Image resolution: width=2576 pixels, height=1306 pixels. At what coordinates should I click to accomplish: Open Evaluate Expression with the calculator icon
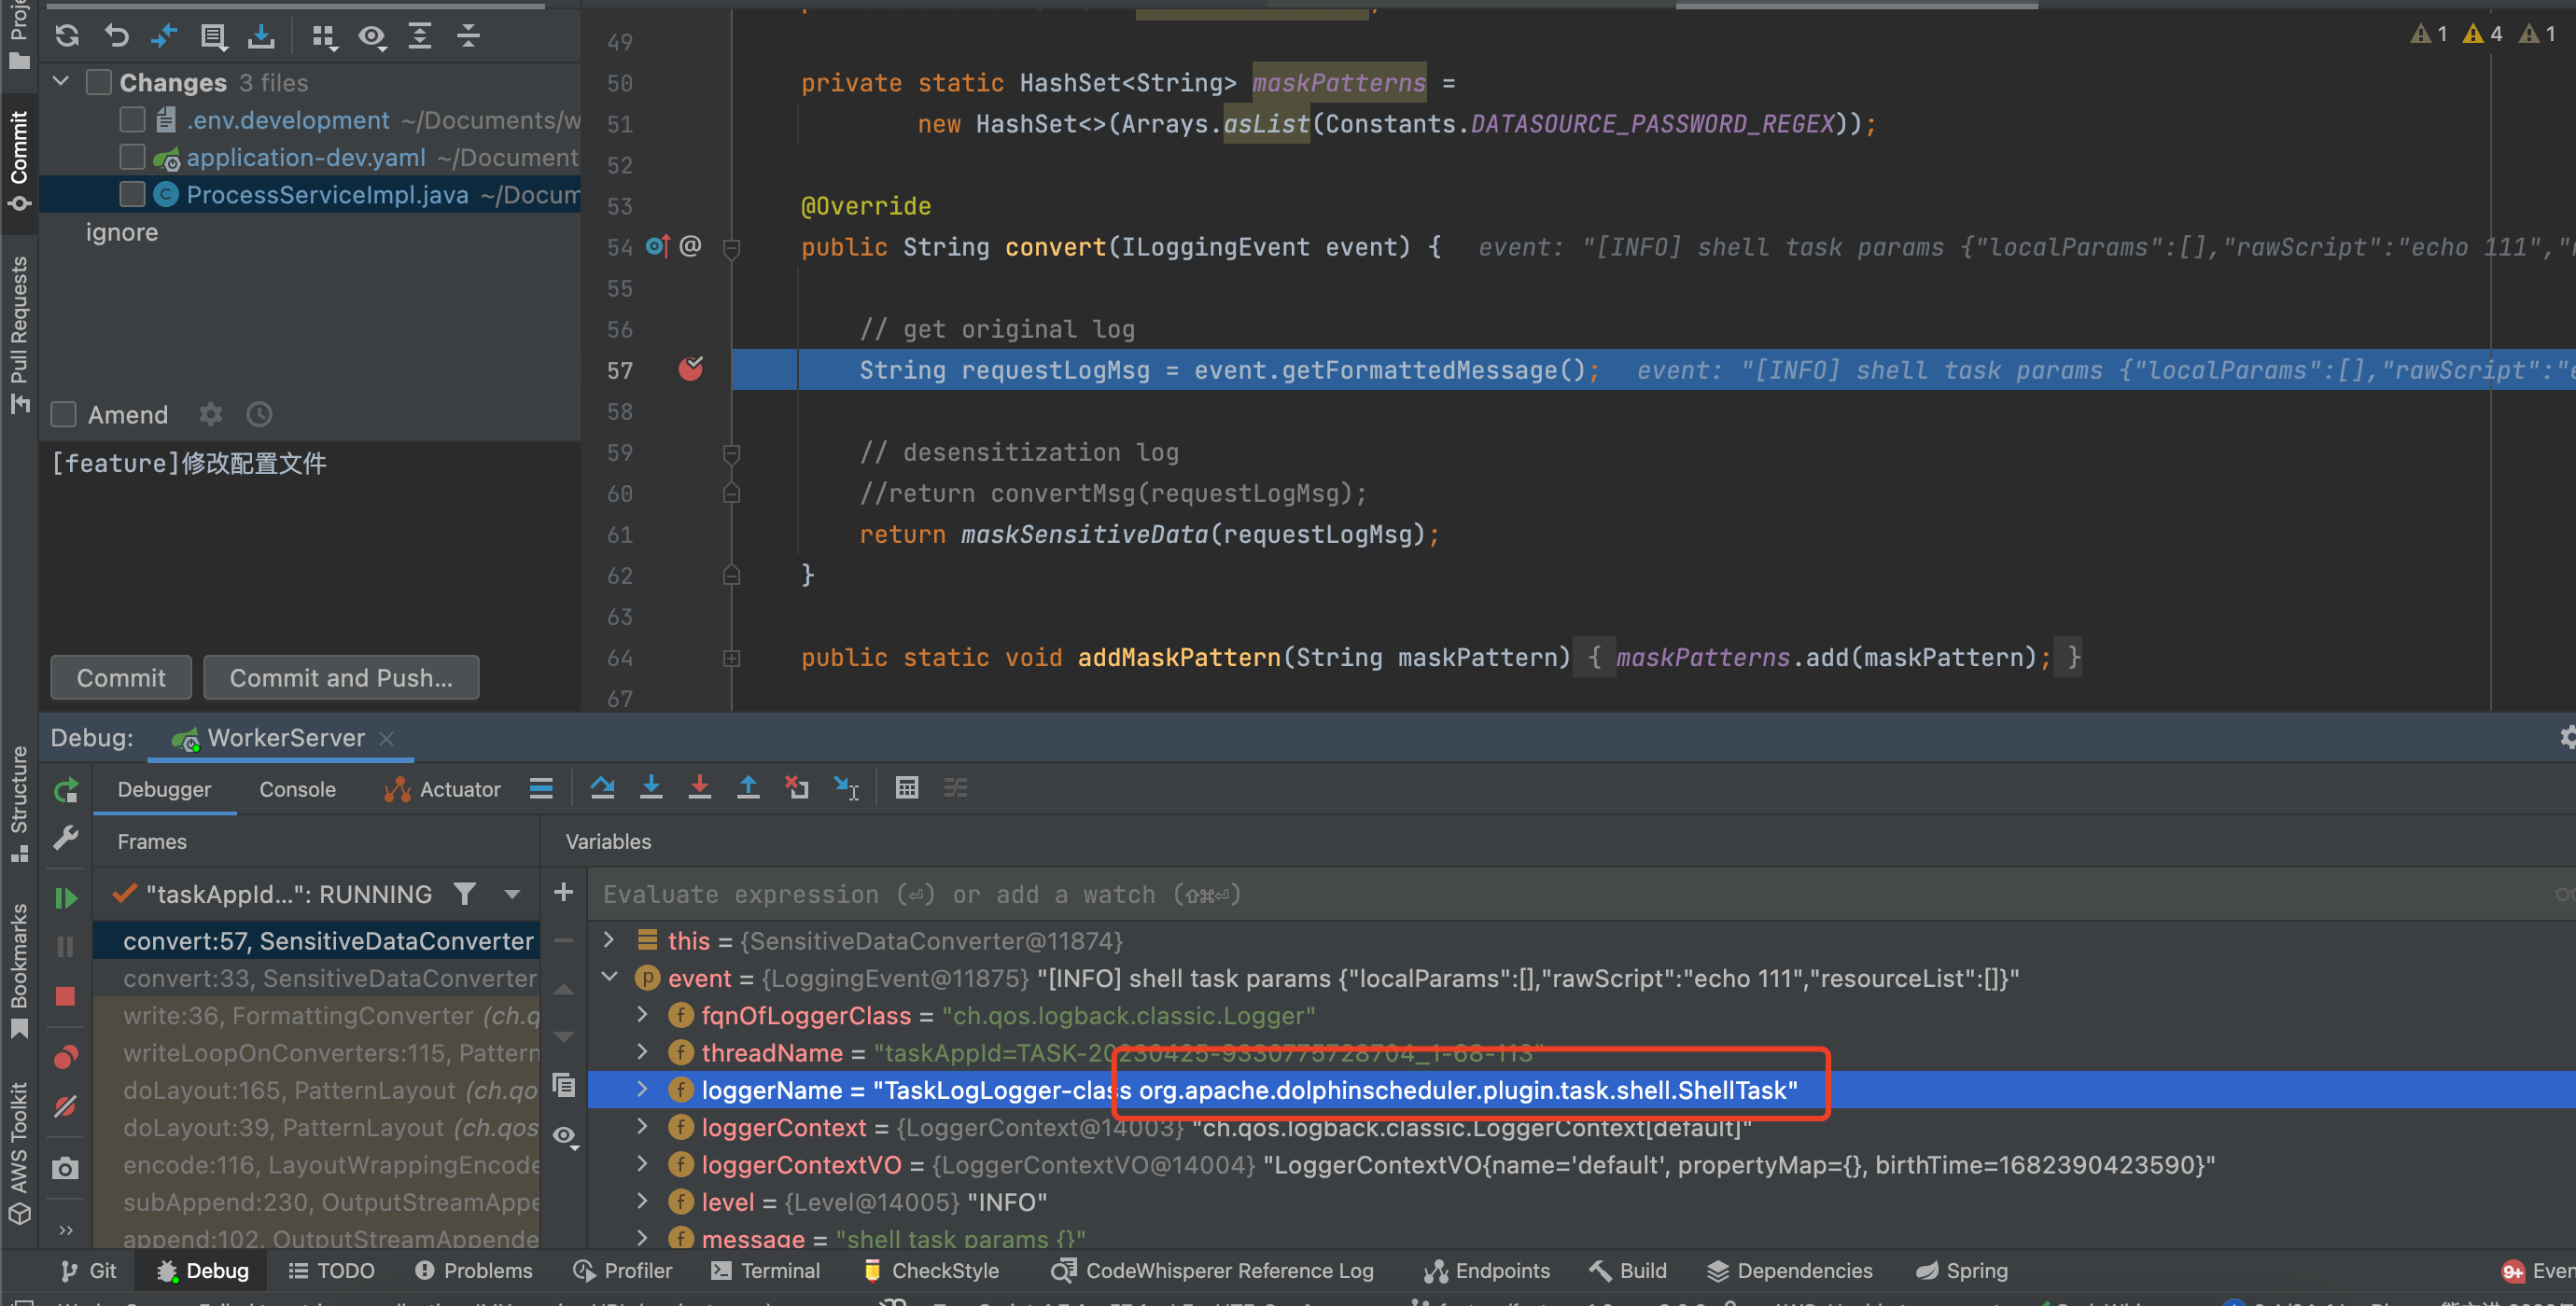pos(907,787)
